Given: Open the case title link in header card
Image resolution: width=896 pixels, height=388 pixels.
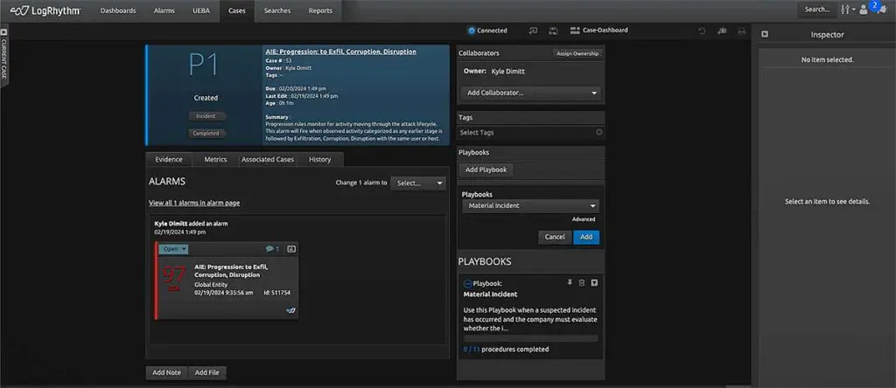Looking at the screenshot, I should (340, 52).
